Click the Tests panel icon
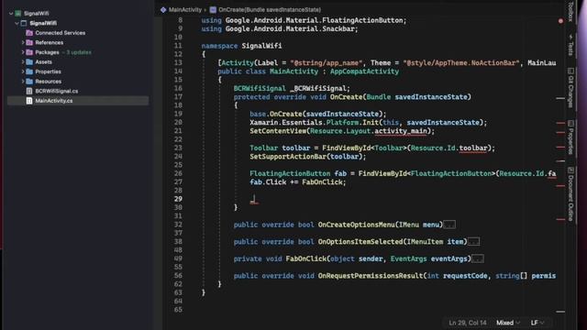The image size is (587, 330). tap(570, 37)
